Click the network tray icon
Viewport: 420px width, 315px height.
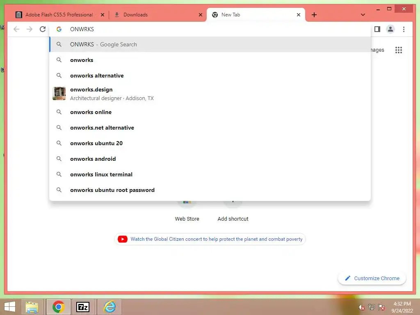[x=372, y=307]
